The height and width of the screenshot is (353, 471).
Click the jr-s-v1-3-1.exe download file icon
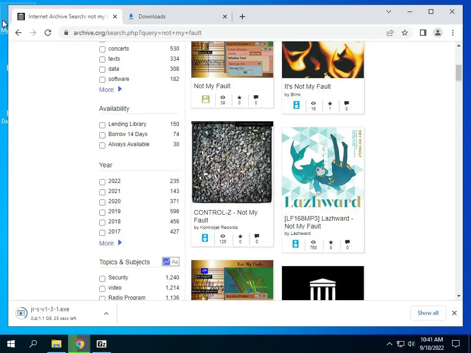click(x=21, y=313)
